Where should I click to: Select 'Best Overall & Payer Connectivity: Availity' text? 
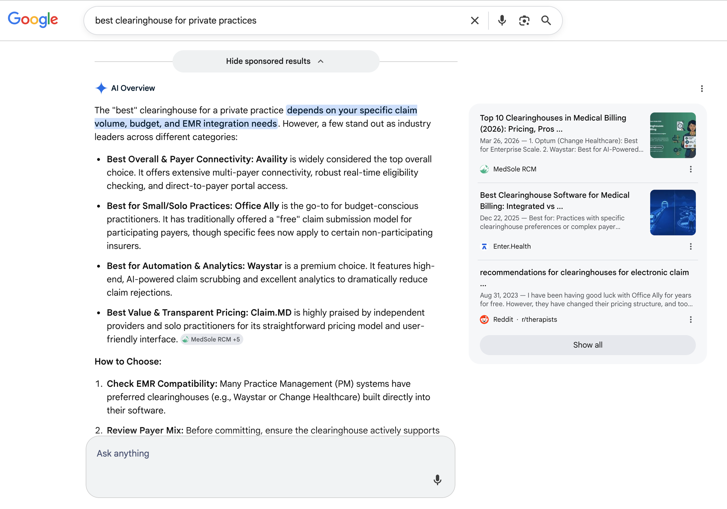tap(197, 159)
